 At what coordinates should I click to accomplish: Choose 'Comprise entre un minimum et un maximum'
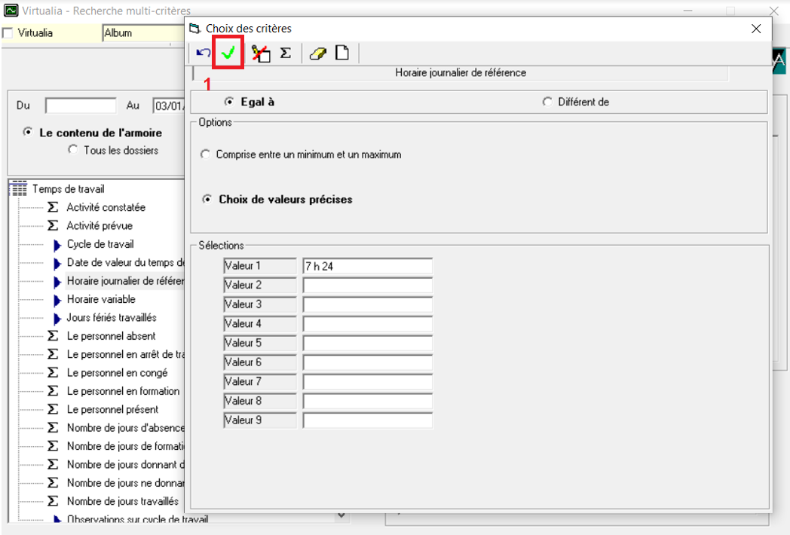(x=206, y=154)
